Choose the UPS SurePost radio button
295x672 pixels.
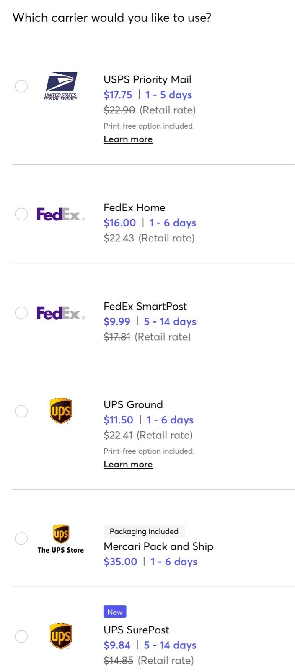pyautogui.click(x=21, y=636)
